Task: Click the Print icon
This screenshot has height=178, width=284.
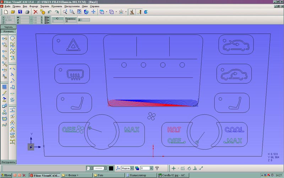Action: coord(27,12)
